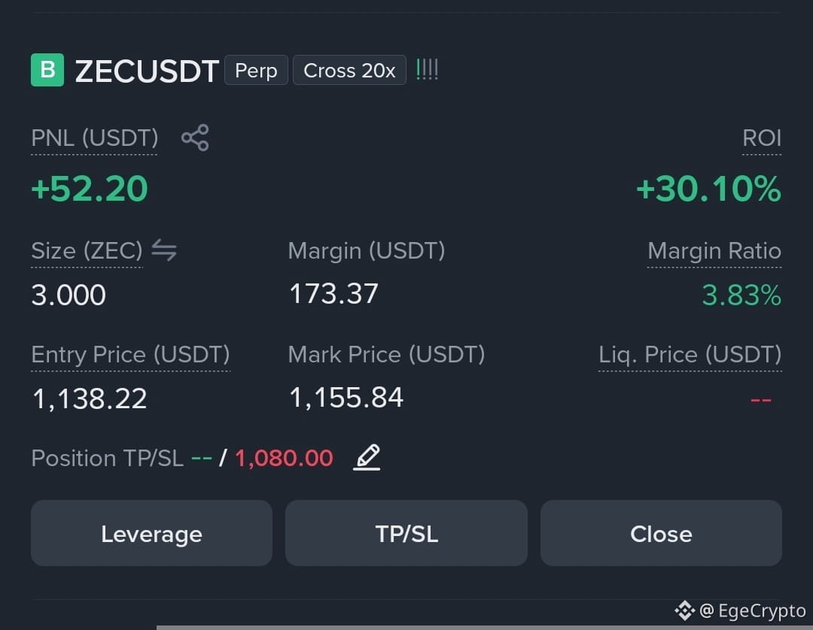Click the green B buy badge

point(47,70)
